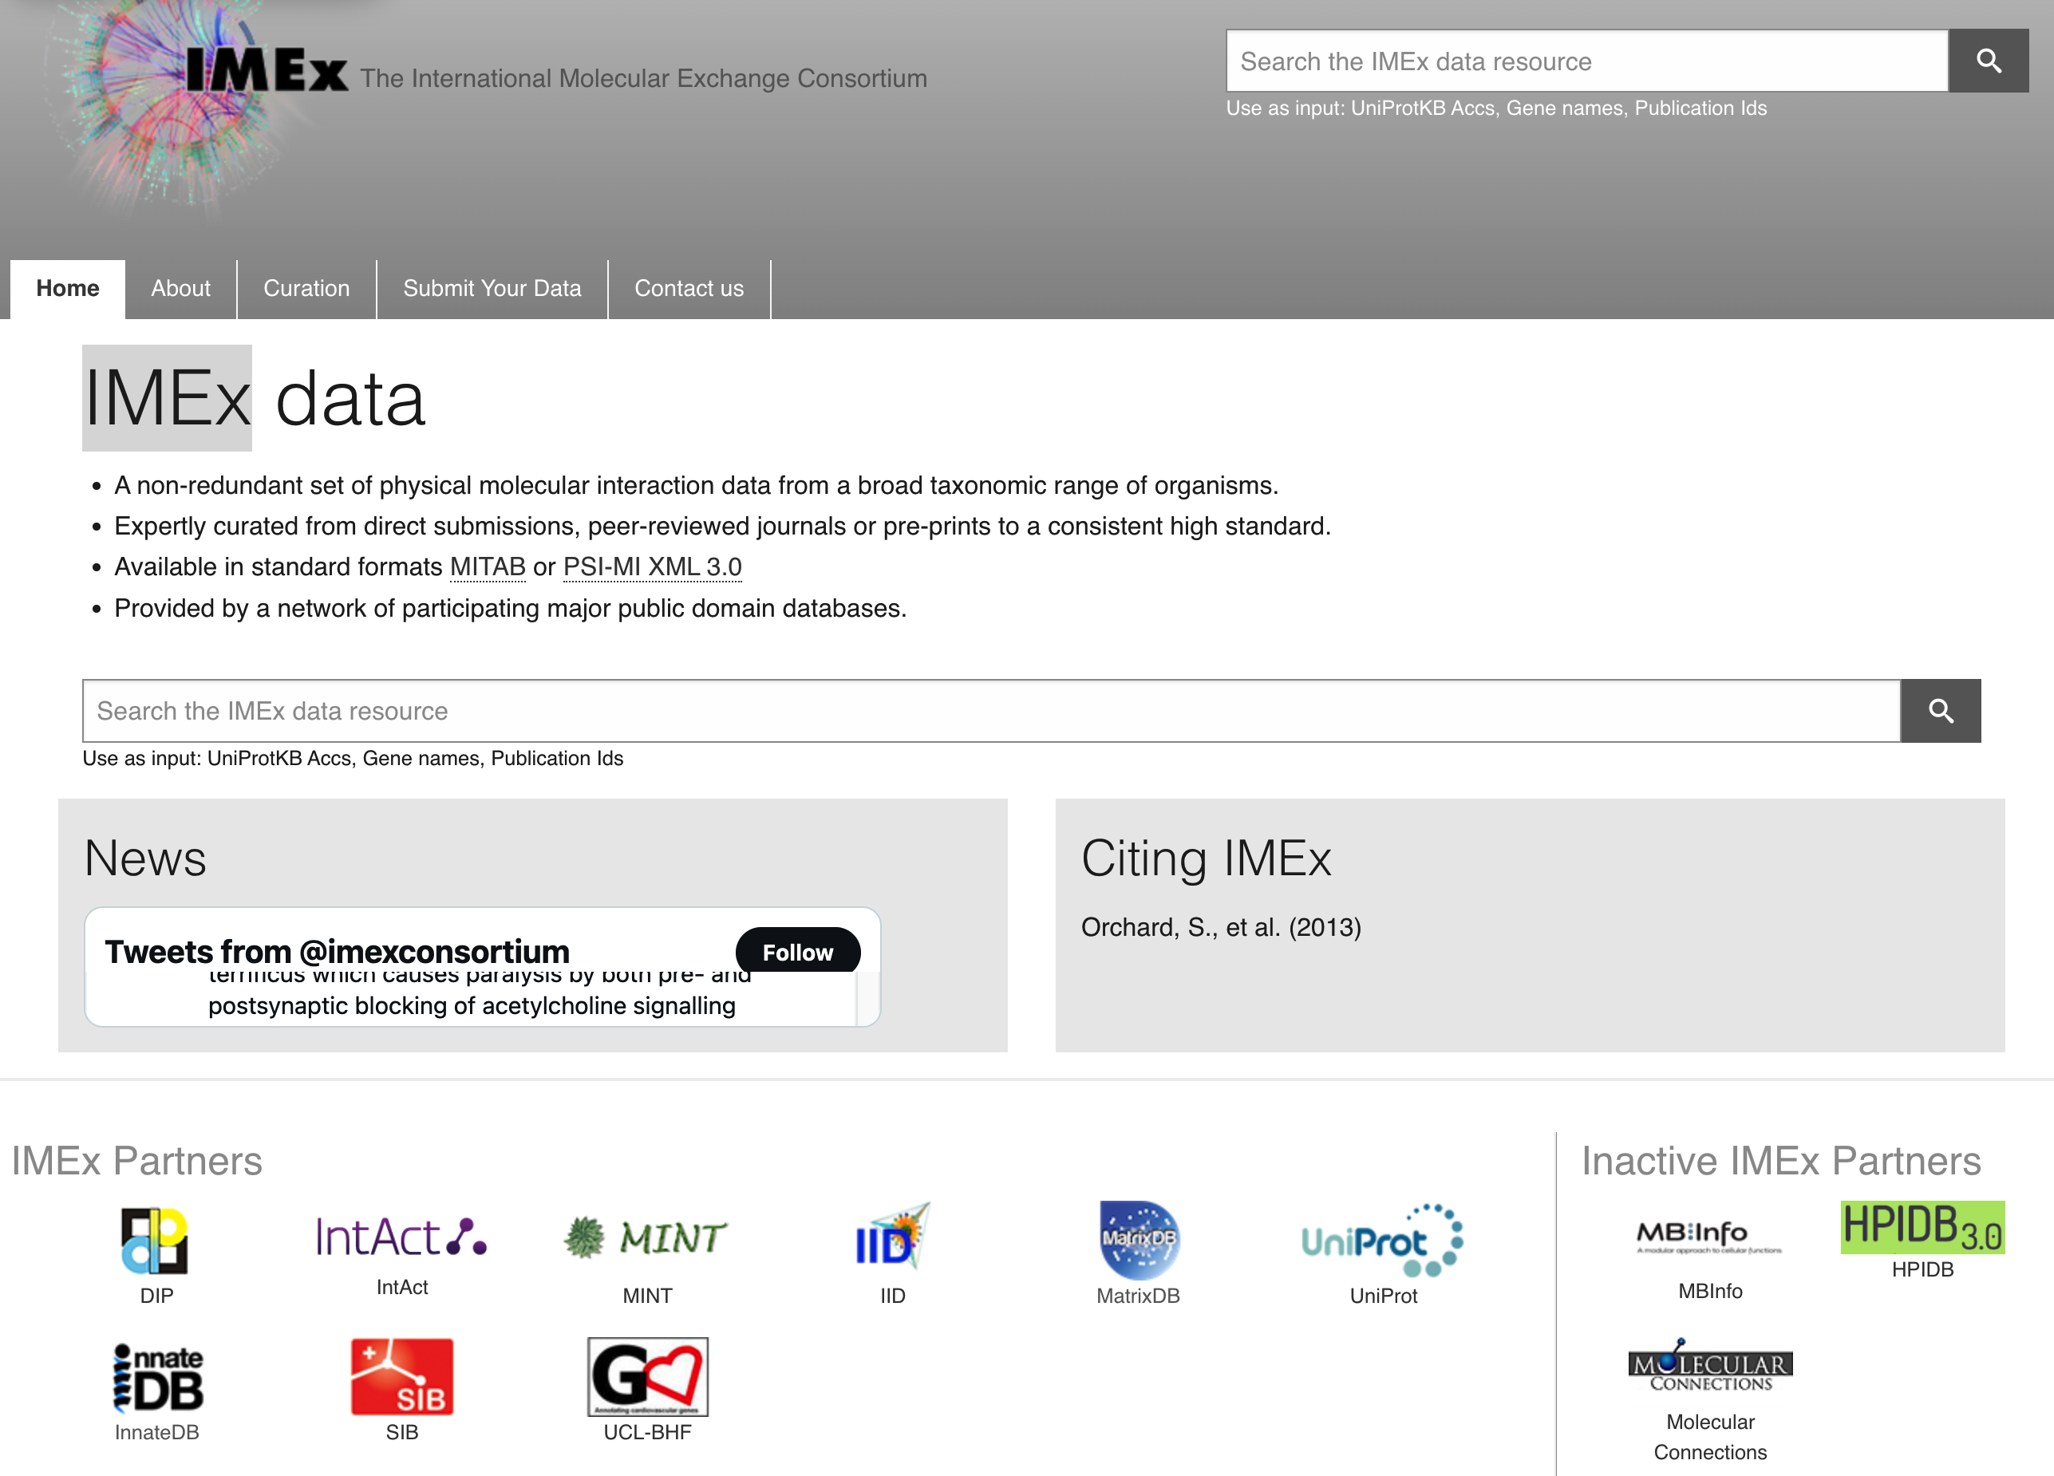Open the MITAB format link
Image resolution: width=2054 pixels, height=1476 pixels.
[x=488, y=566]
